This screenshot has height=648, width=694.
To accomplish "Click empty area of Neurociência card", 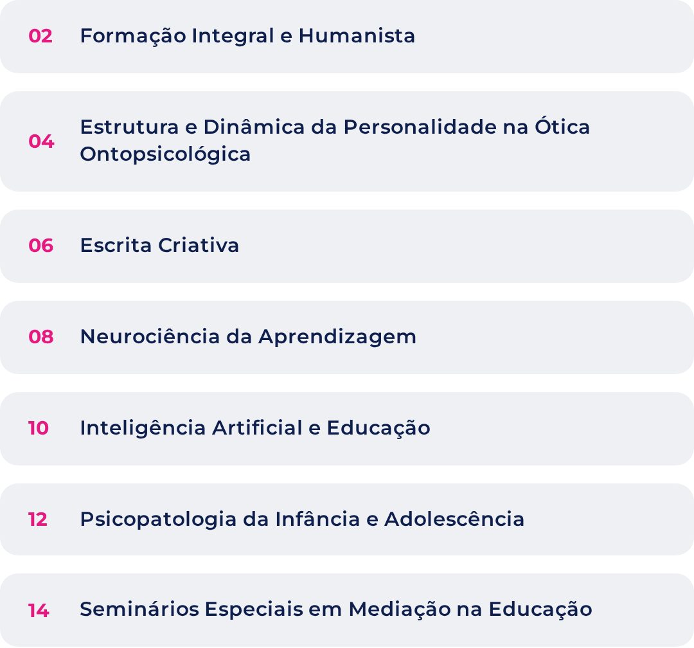I will click(x=553, y=337).
